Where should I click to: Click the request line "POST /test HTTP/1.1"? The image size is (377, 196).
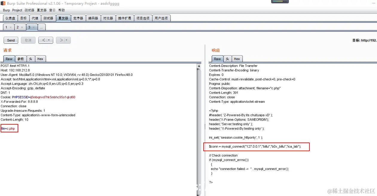click(x=15, y=66)
